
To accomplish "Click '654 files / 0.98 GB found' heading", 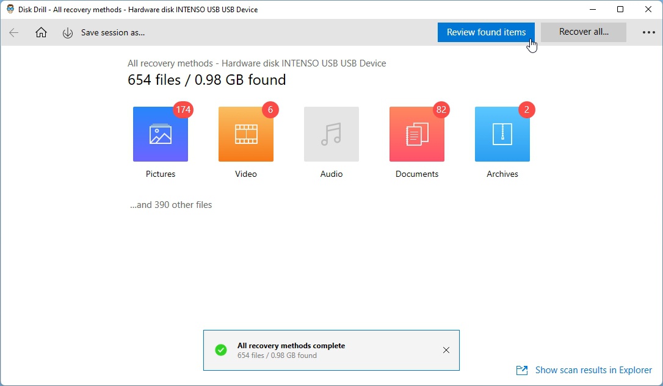I will (x=207, y=80).
